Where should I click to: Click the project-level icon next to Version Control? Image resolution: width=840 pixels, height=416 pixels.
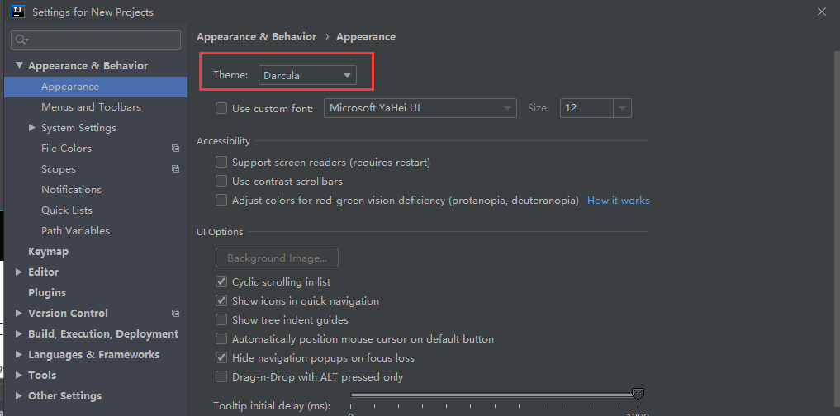point(175,313)
